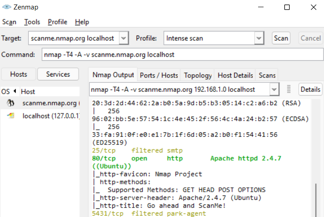
Task: Click the ECDSA key fingerprint line
Action: tap(200, 119)
